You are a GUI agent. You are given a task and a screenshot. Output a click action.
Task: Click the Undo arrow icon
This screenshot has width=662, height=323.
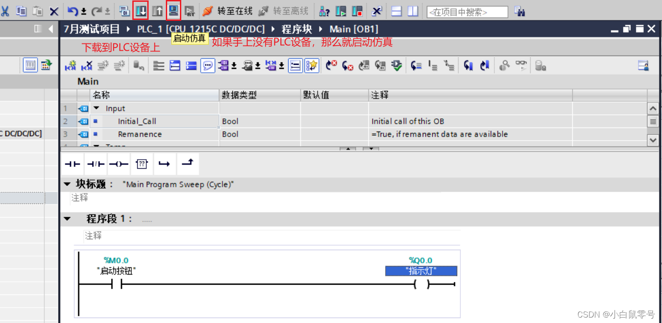coord(73,11)
